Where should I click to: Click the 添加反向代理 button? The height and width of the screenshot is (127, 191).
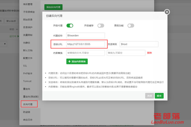click(53, 7)
